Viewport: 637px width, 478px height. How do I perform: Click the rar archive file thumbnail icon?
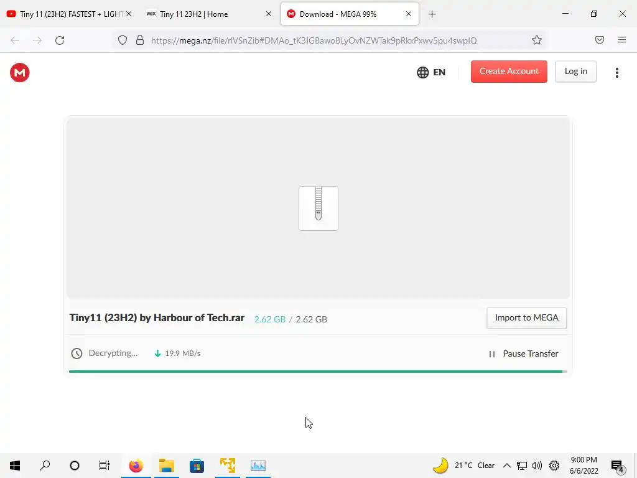click(x=318, y=208)
